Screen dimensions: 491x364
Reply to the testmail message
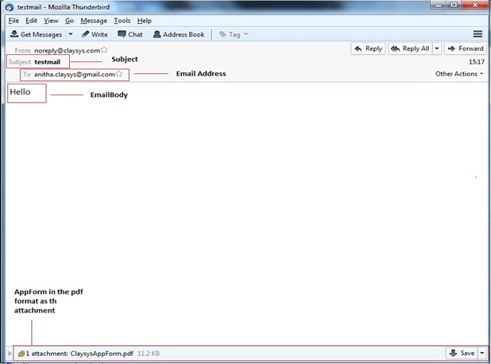[369, 48]
